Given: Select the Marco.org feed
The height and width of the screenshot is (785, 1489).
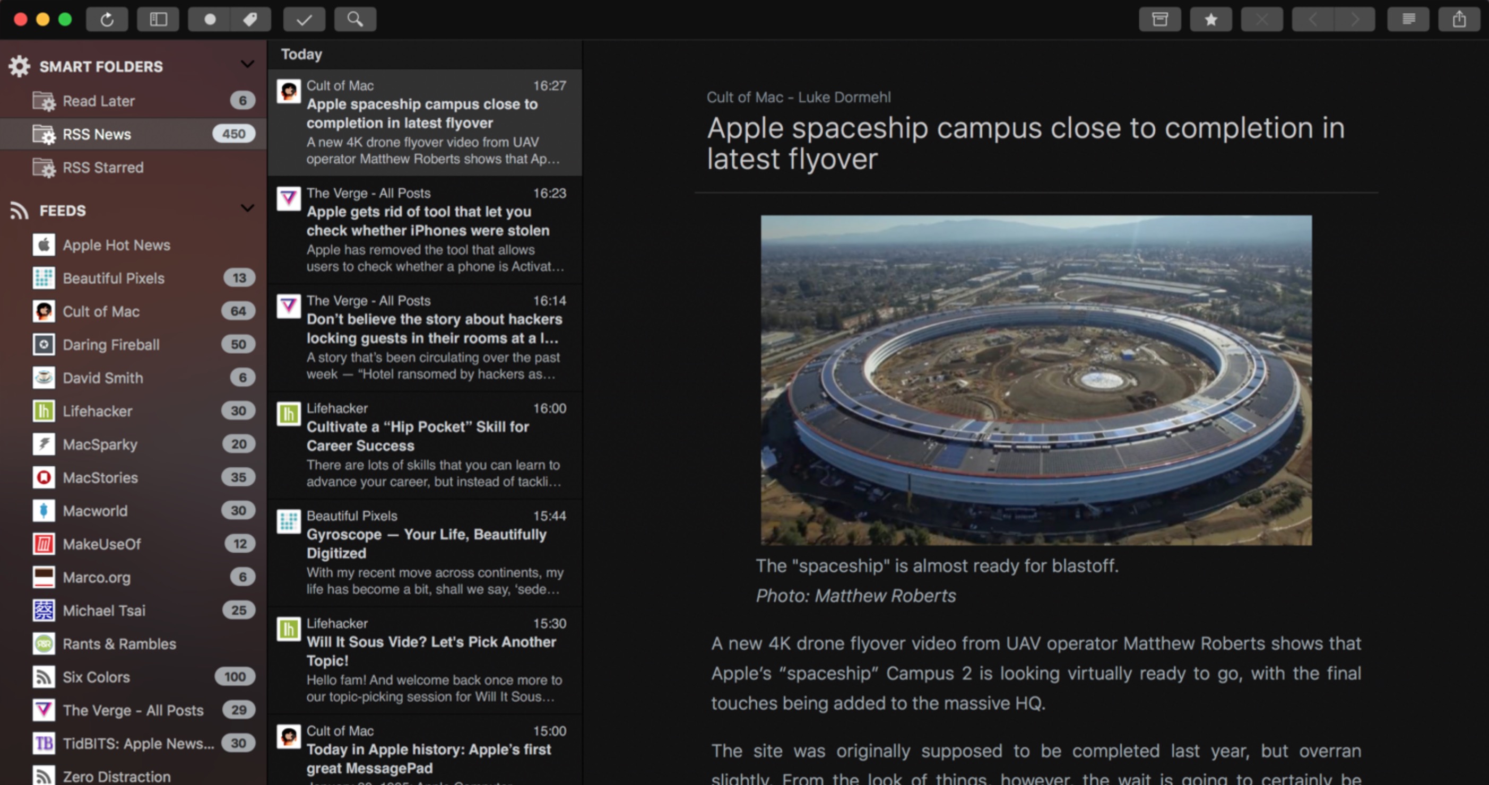Looking at the screenshot, I should coord(133,577).
